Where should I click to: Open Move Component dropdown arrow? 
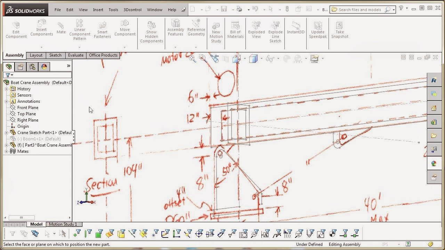coord(125,48)
